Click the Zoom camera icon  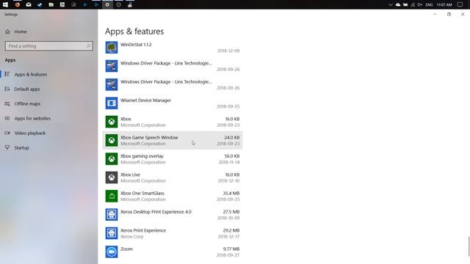pyautogui.click(x=112, y=252)
